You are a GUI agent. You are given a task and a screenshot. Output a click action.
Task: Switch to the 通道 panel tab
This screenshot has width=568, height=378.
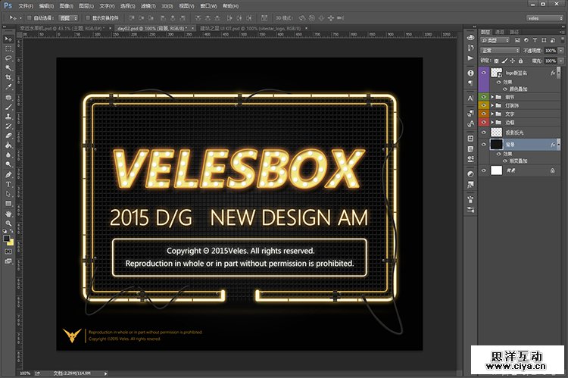(x=500, y=32)
